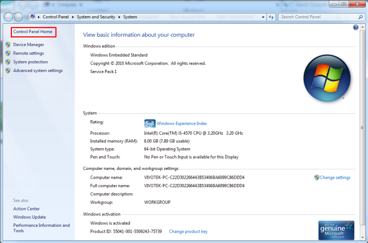The image size is (368, 243).
Task: Click the Change product key link
Action: click(188, 232)
